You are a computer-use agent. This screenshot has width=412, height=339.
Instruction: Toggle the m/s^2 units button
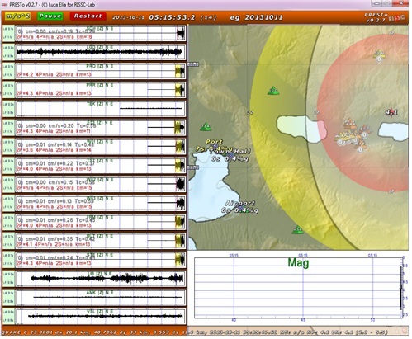(17, 16)
